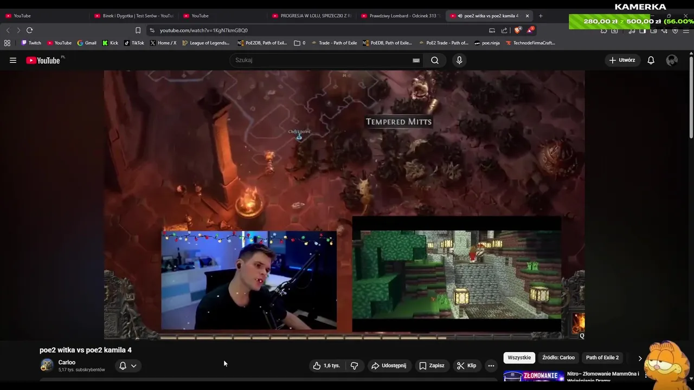Open the account avatar menu
Viewport: 694px width, 390px height.
(x=672, y=60)
